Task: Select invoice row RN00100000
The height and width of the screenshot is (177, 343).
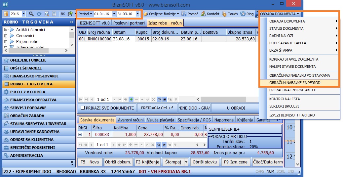Action: click(x=168, y=39)
